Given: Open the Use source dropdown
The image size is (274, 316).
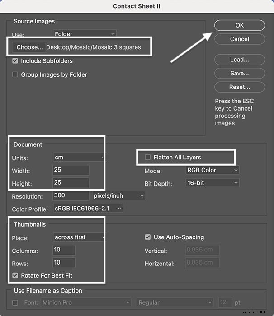Looking at the screenshot, I should click(x=84, y=34).
